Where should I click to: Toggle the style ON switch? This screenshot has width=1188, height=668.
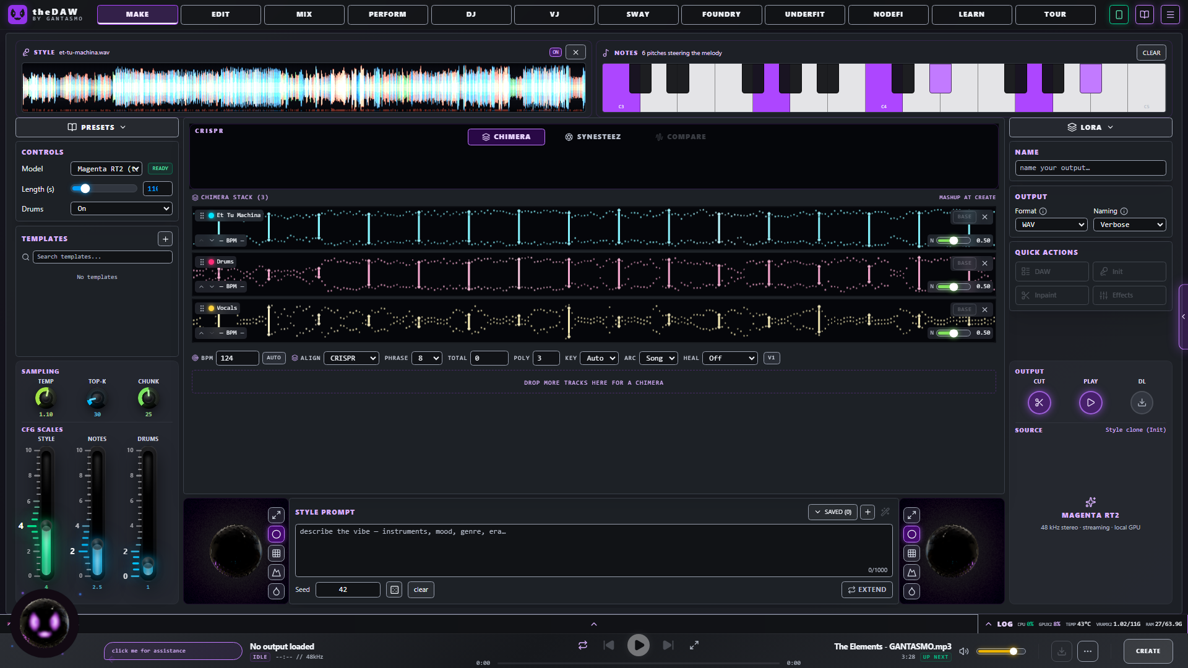[x=556, y=53]
